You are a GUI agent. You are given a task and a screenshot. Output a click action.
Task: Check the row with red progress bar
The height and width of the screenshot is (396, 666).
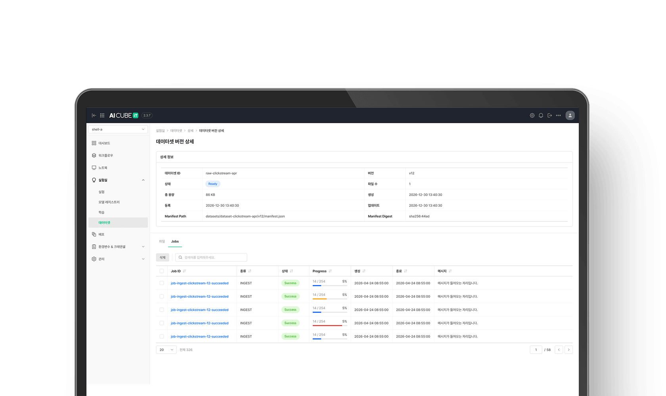click(x=162, y=323)
